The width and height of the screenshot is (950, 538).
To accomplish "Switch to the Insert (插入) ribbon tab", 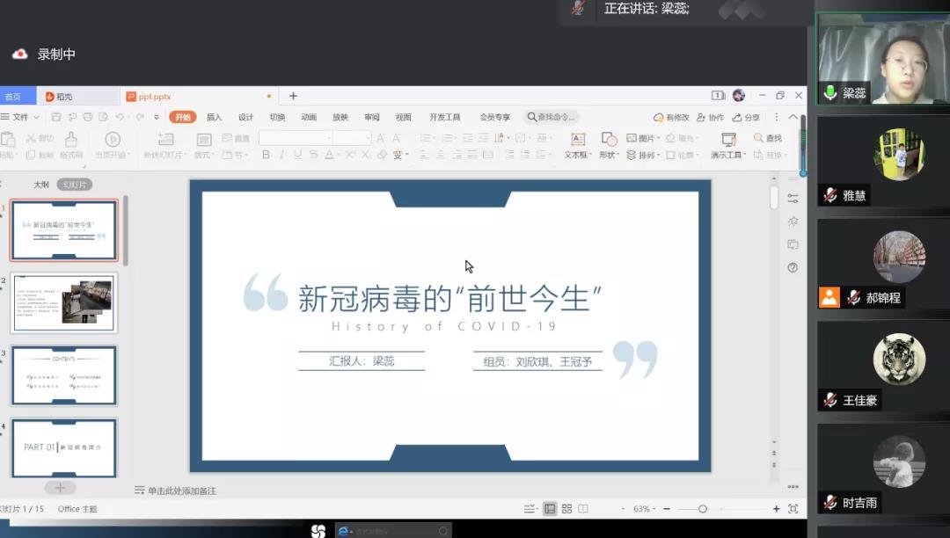I will click(215, 117).
